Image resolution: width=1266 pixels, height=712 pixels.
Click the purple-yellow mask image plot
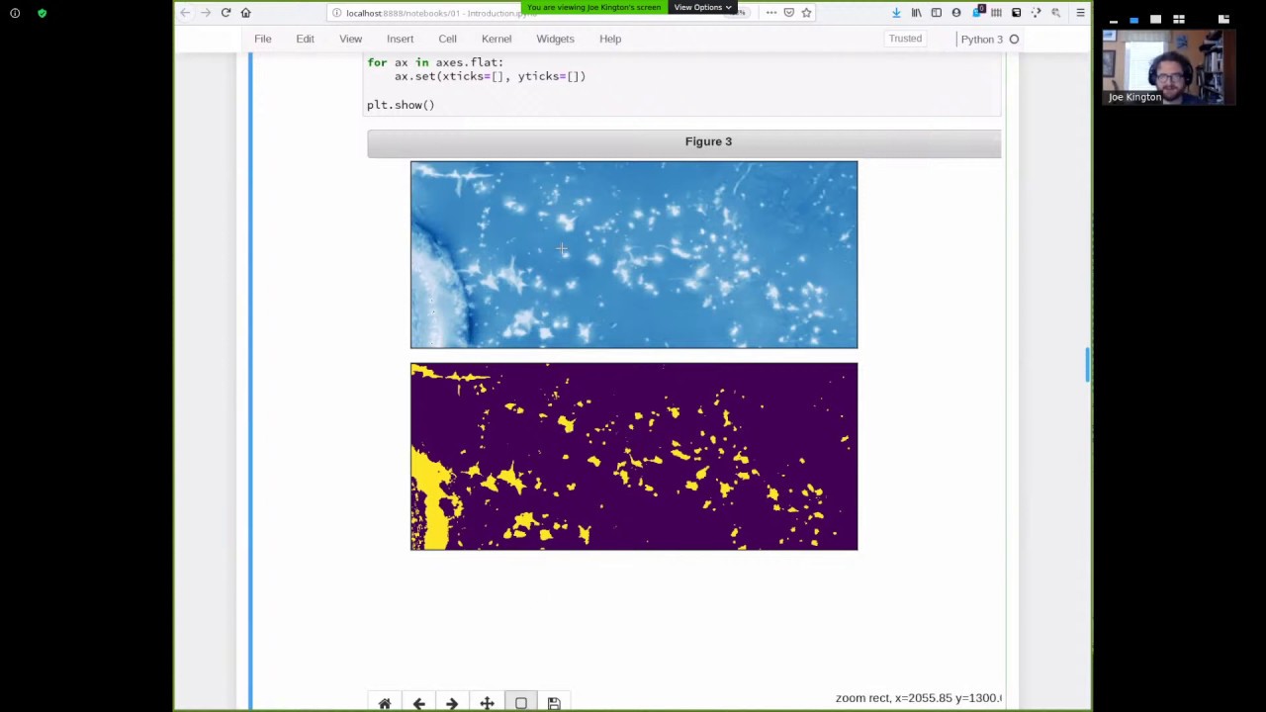pyautogui.click(x=634, y=457)
